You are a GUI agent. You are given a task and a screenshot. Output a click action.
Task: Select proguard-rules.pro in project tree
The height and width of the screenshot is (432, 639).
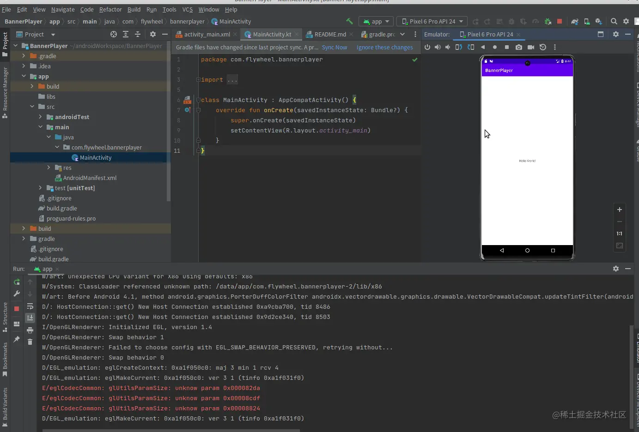[71, 218]
